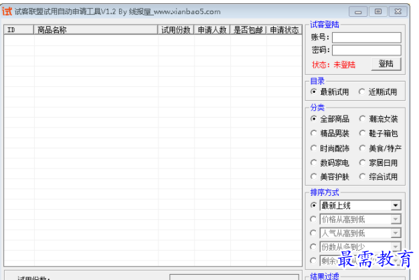
Task: Enable the 份数 quantity sort radio button
Action: (313, 247)
